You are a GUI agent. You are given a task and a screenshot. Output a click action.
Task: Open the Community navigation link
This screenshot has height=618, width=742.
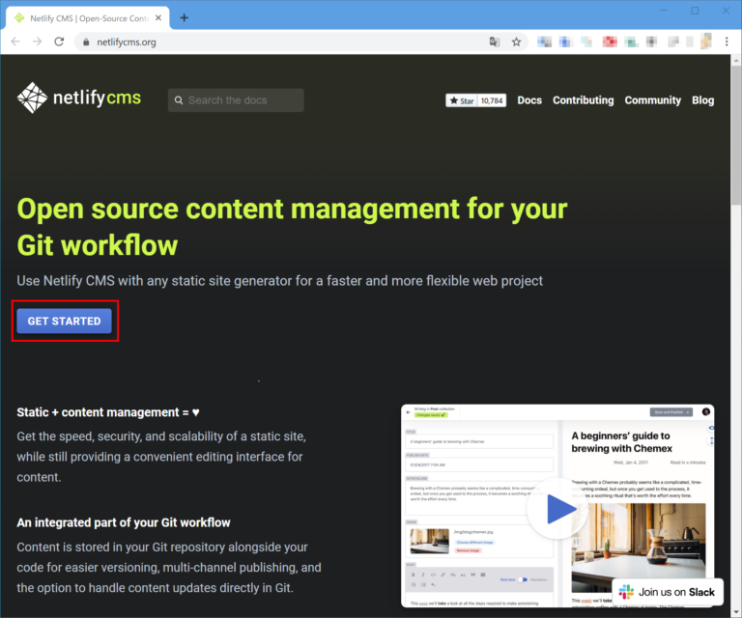tap(652, 100)
